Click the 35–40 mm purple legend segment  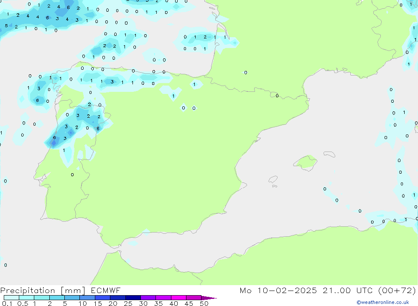click(163, 298)
